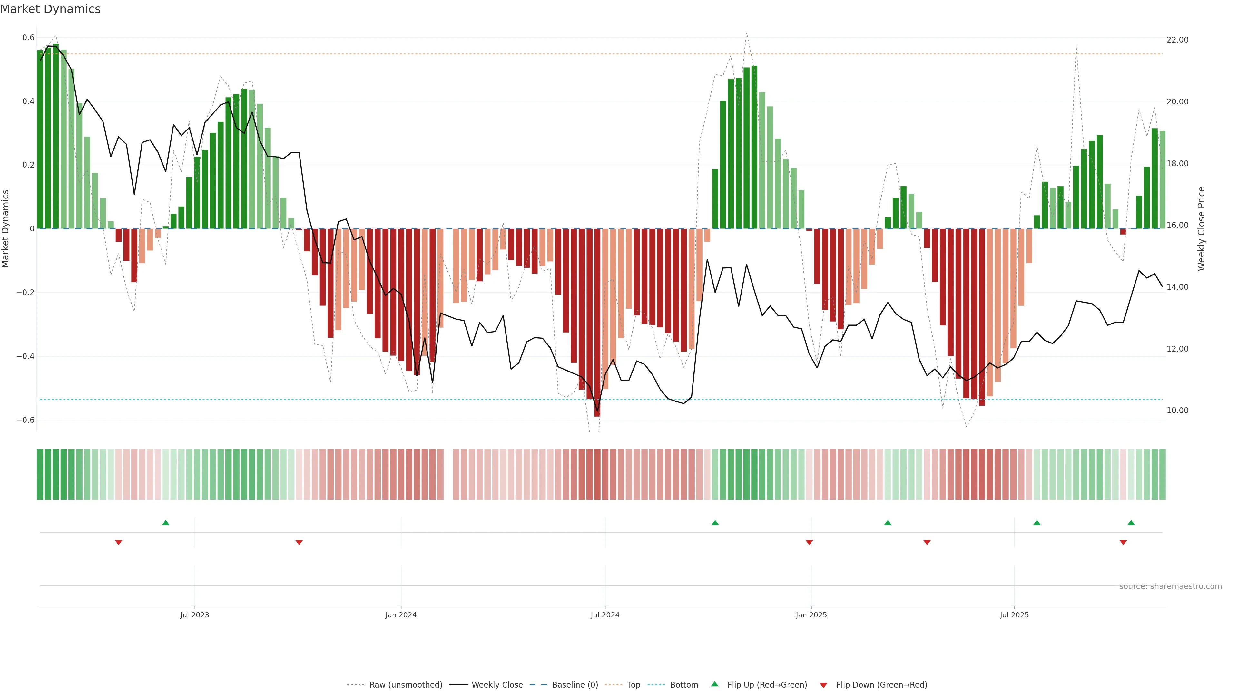
Task: Click the first red flip-down marker before Jul 2023
Action: click(119, 542)
